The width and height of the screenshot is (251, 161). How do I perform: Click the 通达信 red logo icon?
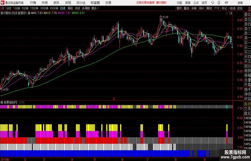tap(2, 3)
